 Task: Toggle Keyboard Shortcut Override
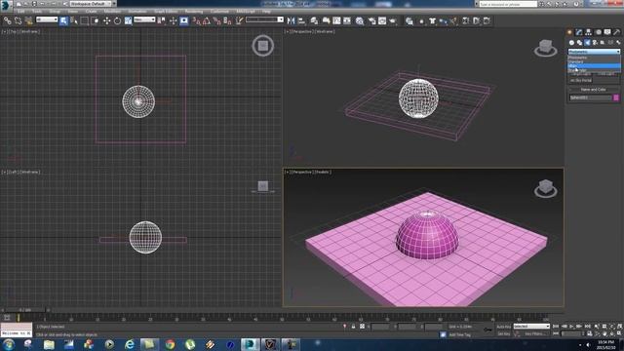(184, 20)
